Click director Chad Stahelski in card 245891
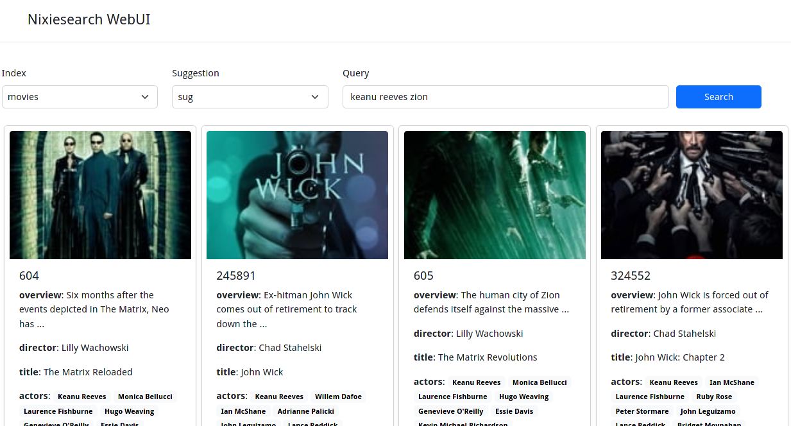 pyautogui.click(x=290, y=348)
